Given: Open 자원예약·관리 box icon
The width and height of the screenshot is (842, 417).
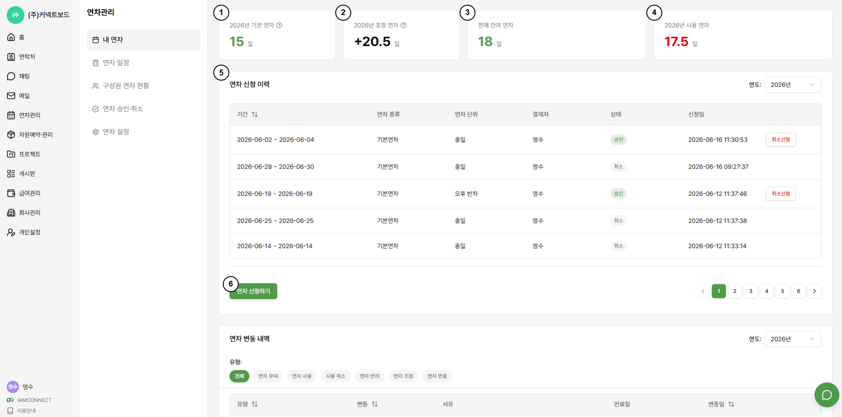Looking at the screenshot, I should click(11, 135).
